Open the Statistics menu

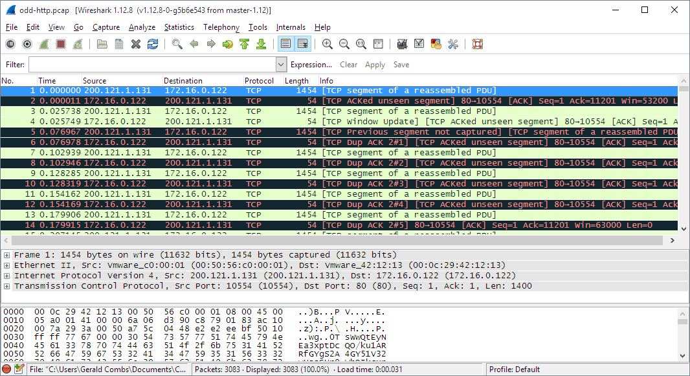179,27
